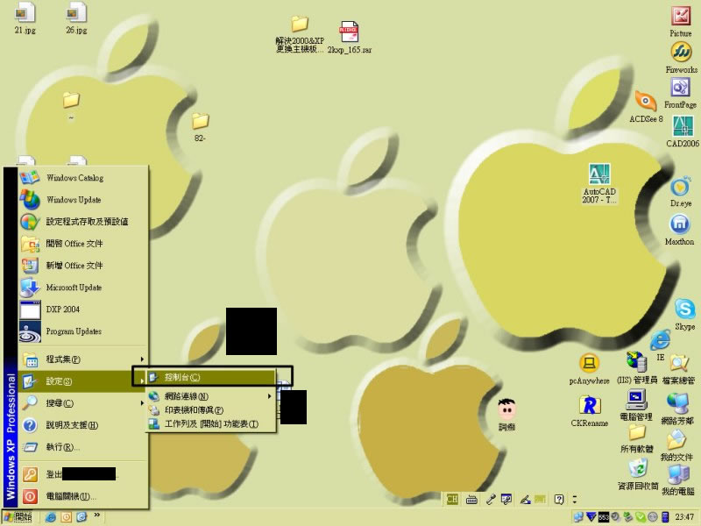
Task: Open the 所有軟體 folder
Action: coord(637,438)
